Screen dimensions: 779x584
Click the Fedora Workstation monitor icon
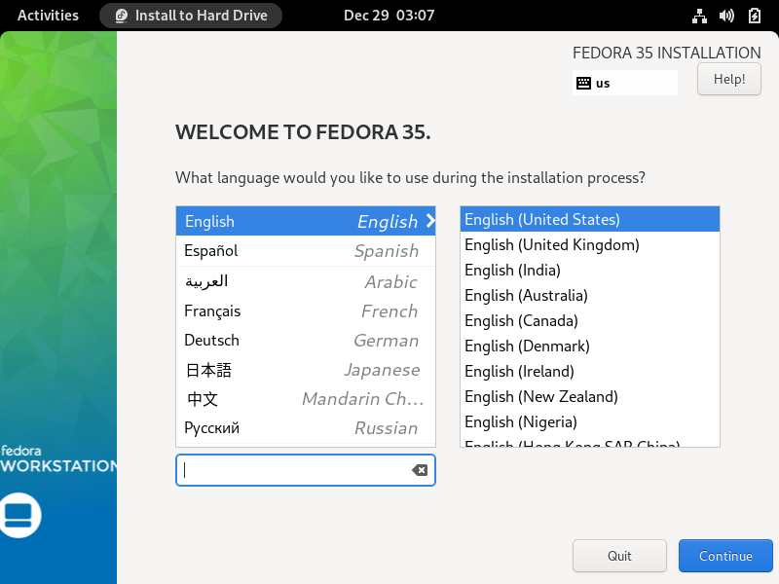[19, 516]
